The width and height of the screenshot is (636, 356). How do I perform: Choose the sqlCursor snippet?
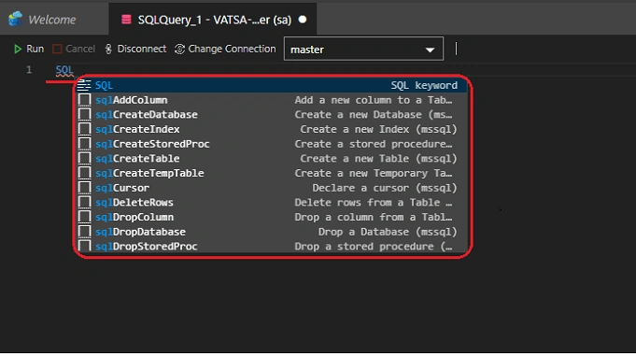[x=272, y=188]
